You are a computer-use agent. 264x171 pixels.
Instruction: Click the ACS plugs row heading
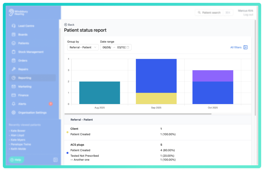point(77,145)
